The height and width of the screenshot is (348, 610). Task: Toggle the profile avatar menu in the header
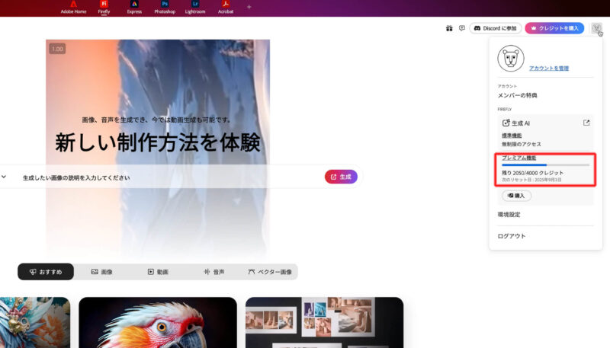click(596, 28)
